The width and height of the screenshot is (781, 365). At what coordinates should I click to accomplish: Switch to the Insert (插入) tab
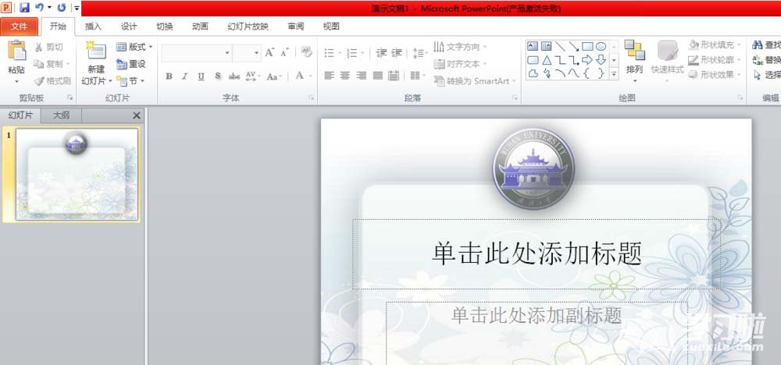point(93,26)
